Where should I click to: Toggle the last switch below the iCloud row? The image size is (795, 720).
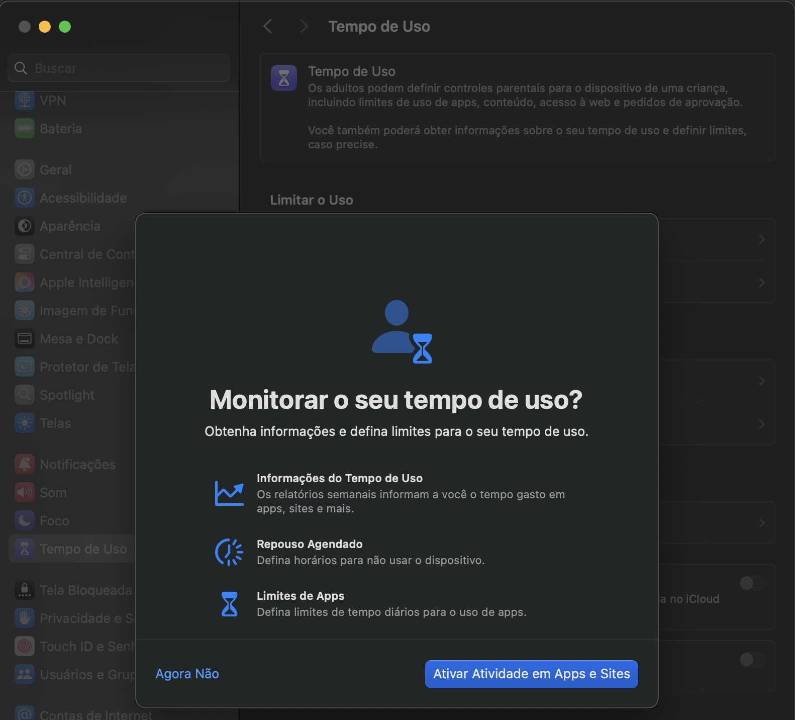pyautogui.click(x=752, y=660)
